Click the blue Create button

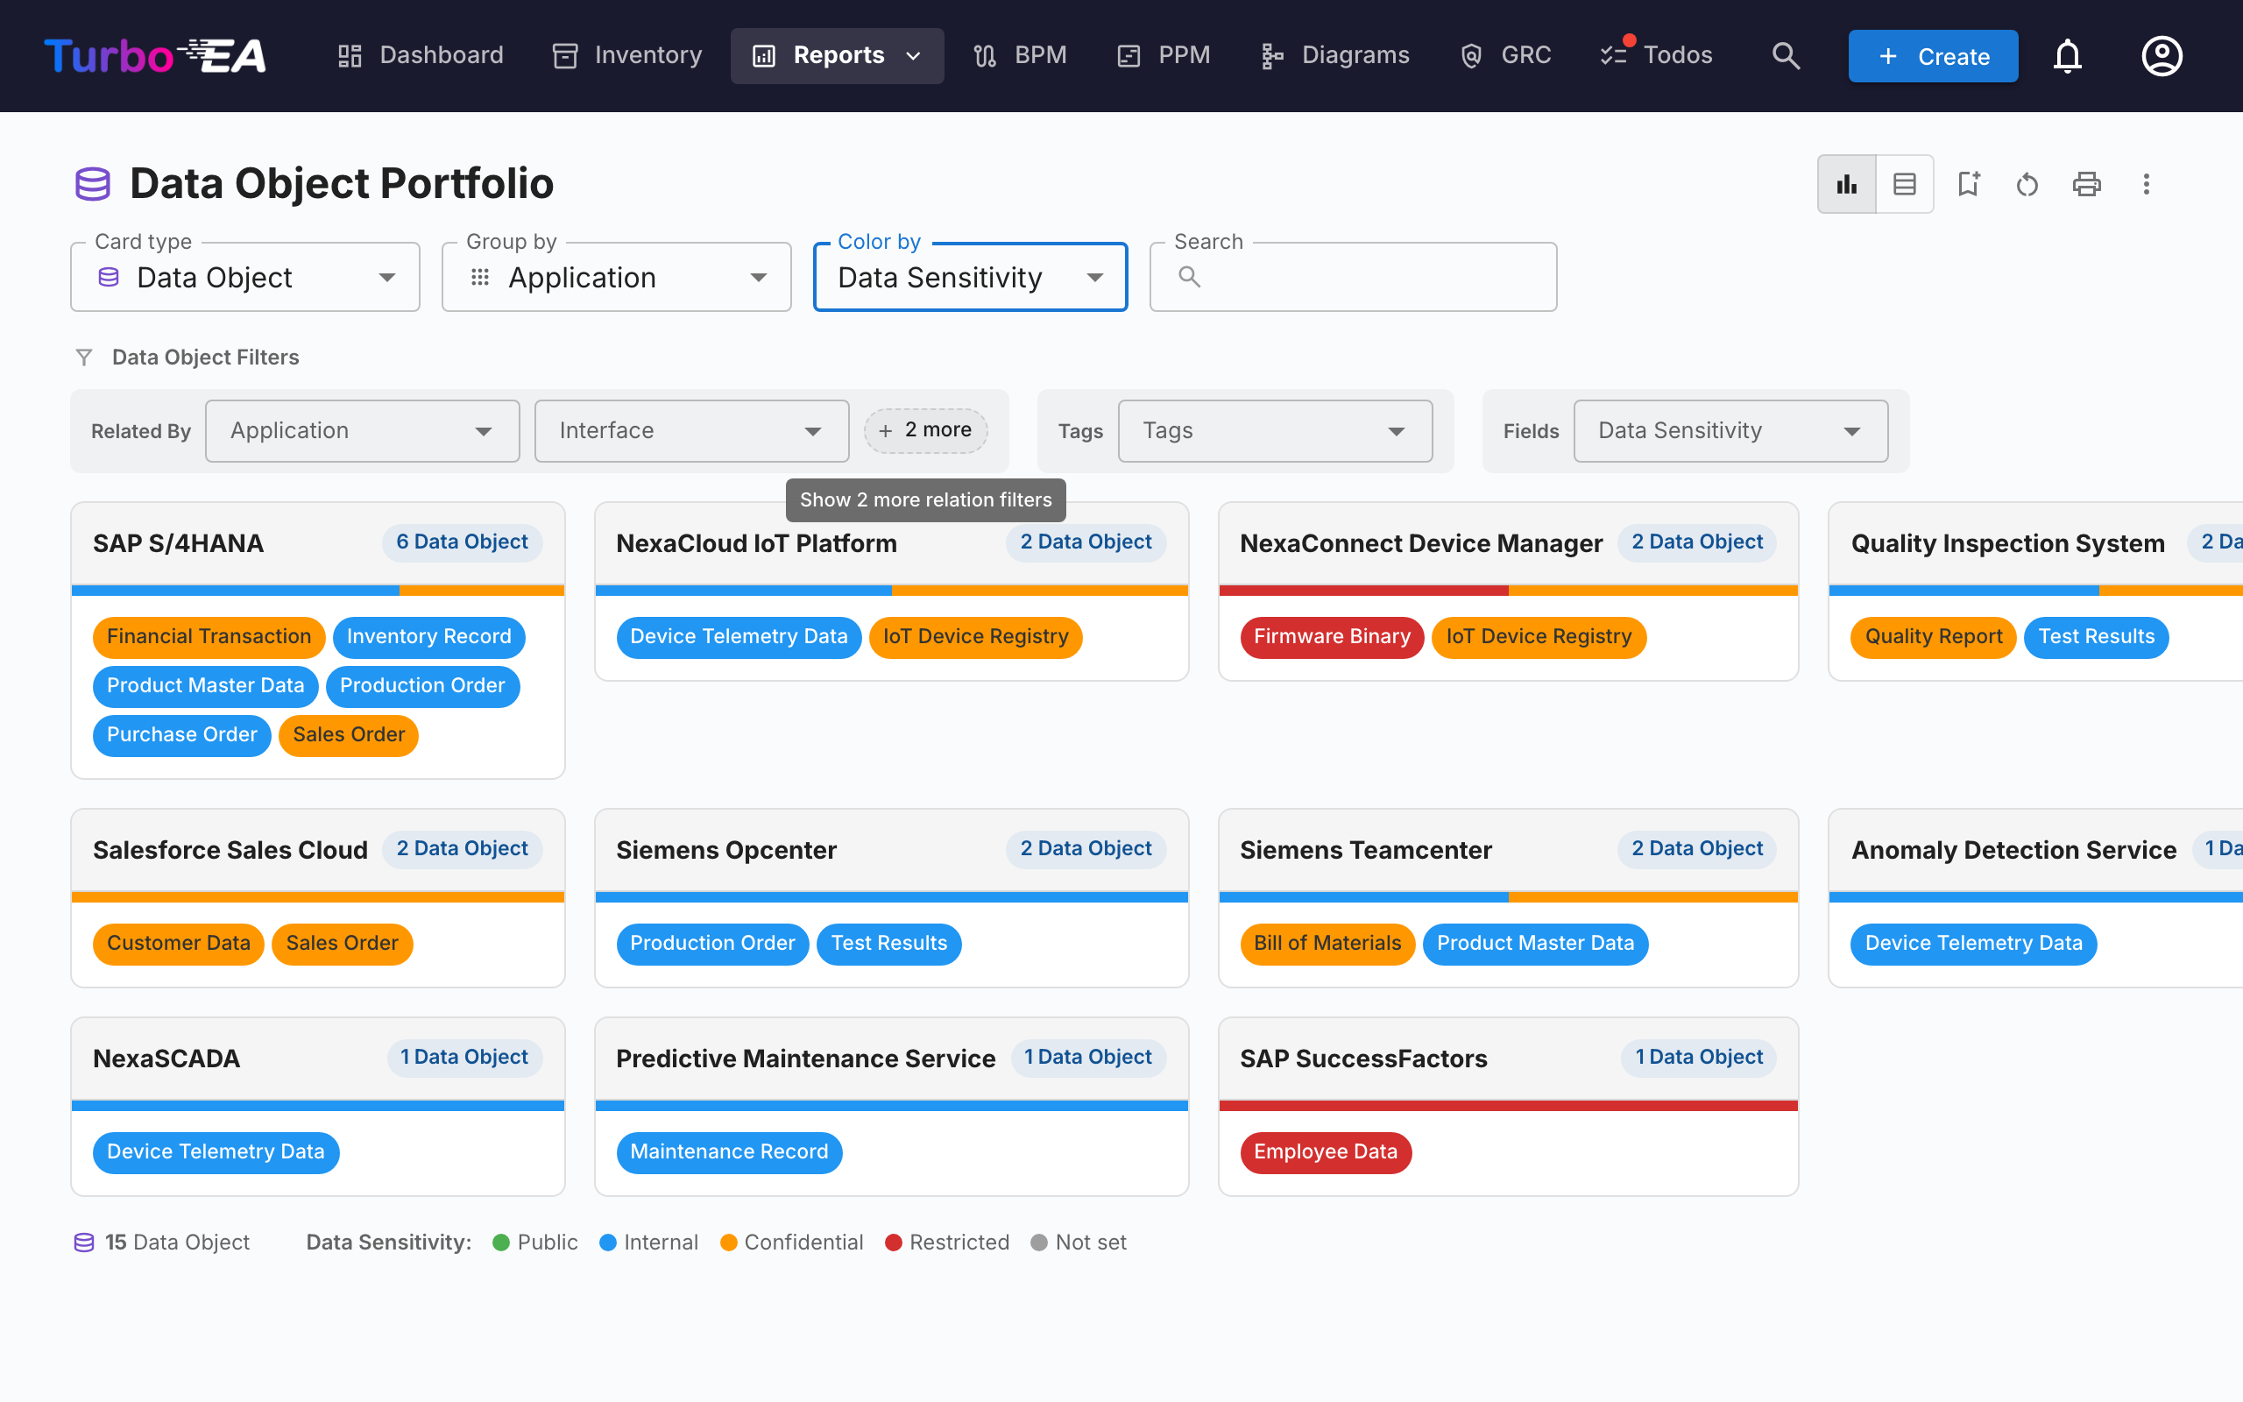(1933, 55)
